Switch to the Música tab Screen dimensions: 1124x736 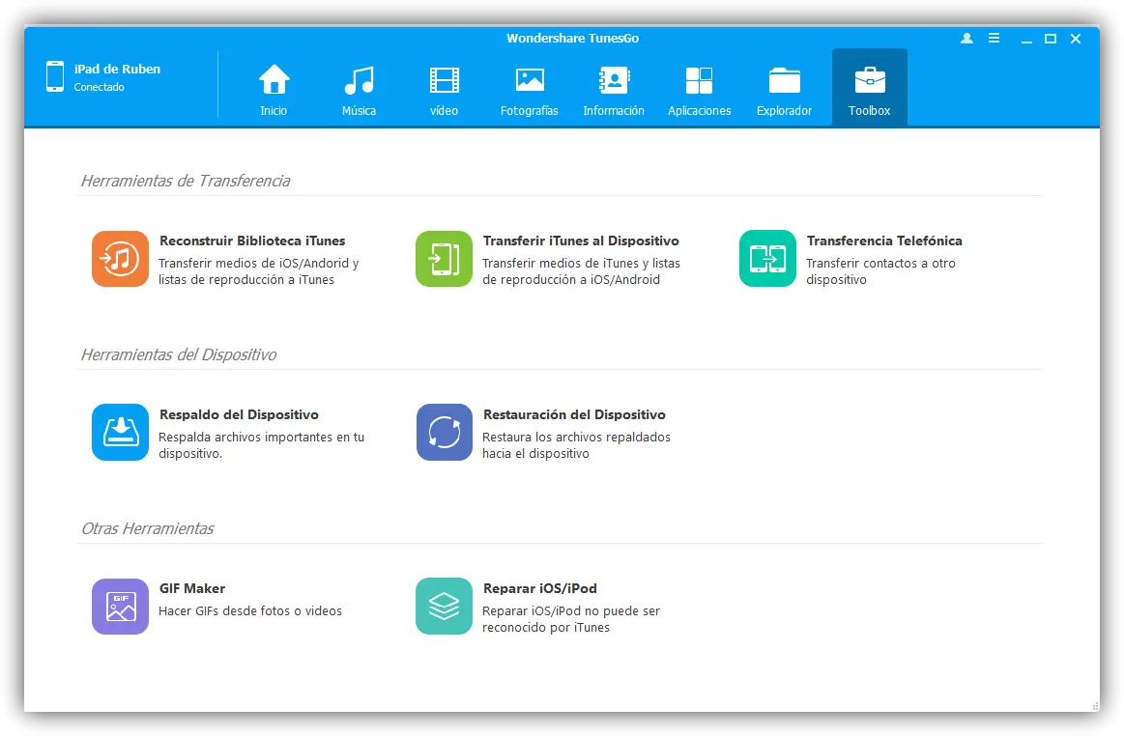click(359, 90)
